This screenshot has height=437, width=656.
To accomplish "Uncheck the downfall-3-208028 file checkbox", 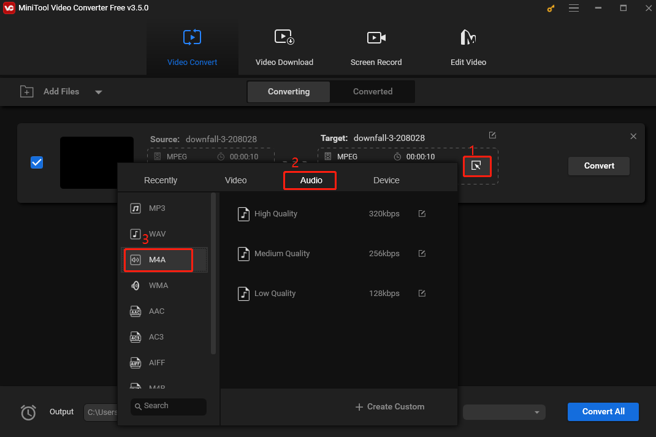I will 37,162.
